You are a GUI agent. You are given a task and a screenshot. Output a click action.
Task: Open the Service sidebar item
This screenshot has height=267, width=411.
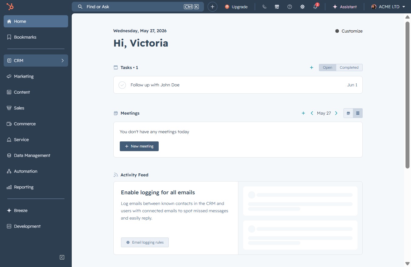pyautogui.click(x=36, y=140)
